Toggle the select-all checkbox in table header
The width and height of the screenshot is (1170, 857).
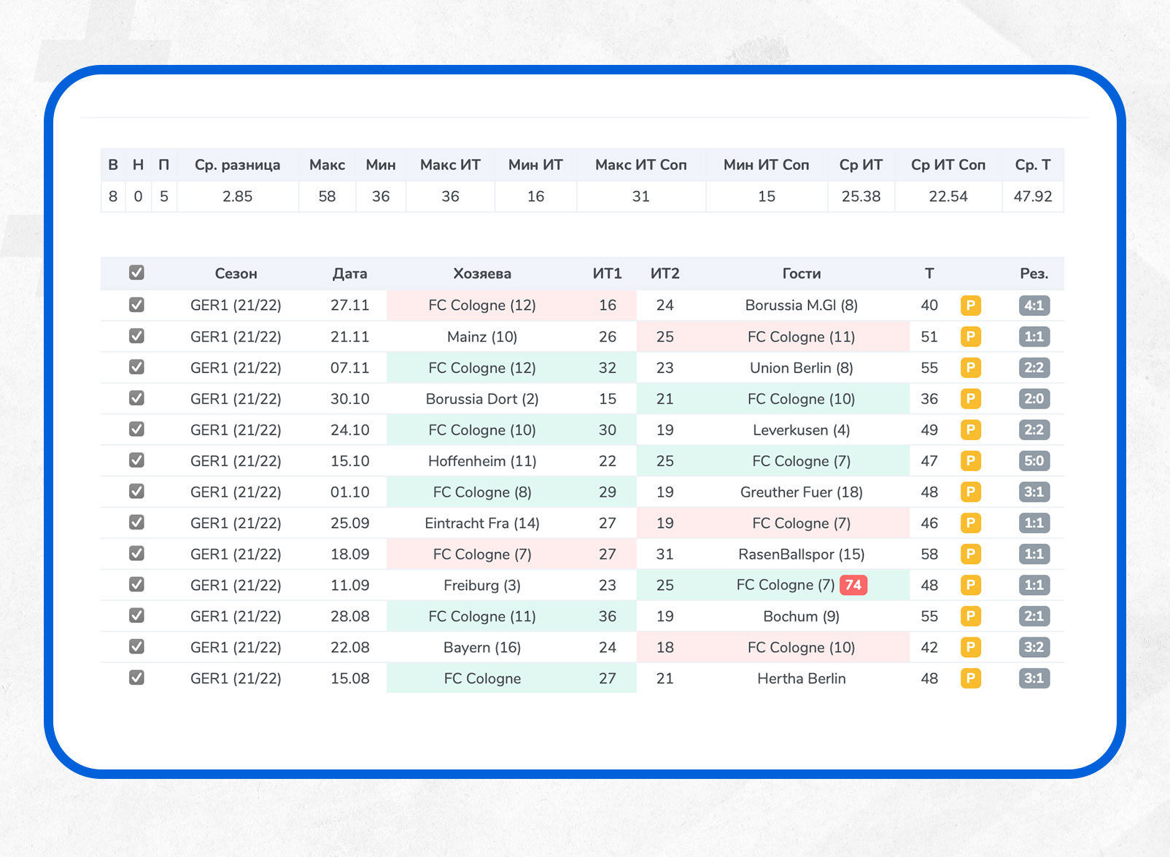(x=136, y=273)
